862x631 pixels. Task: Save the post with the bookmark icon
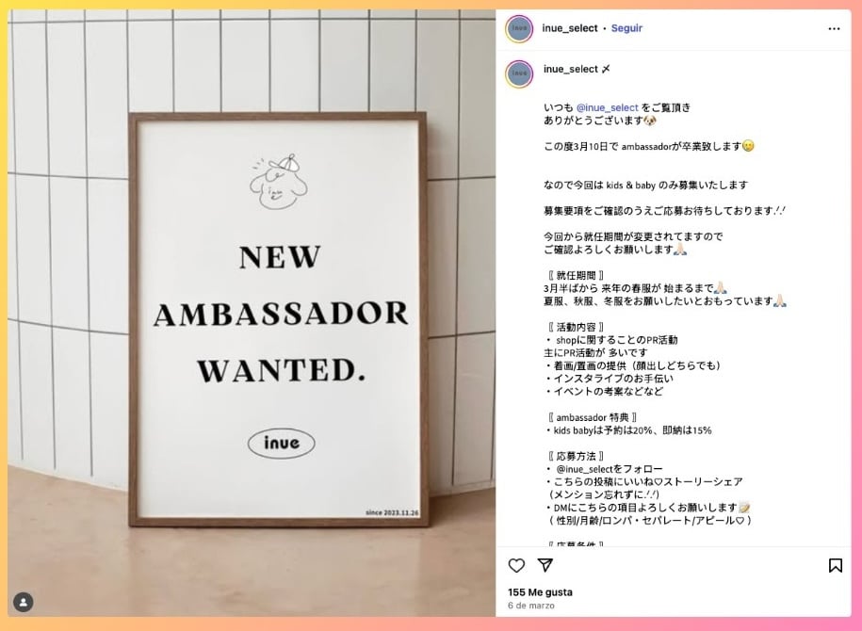click(x=835, y=565)
